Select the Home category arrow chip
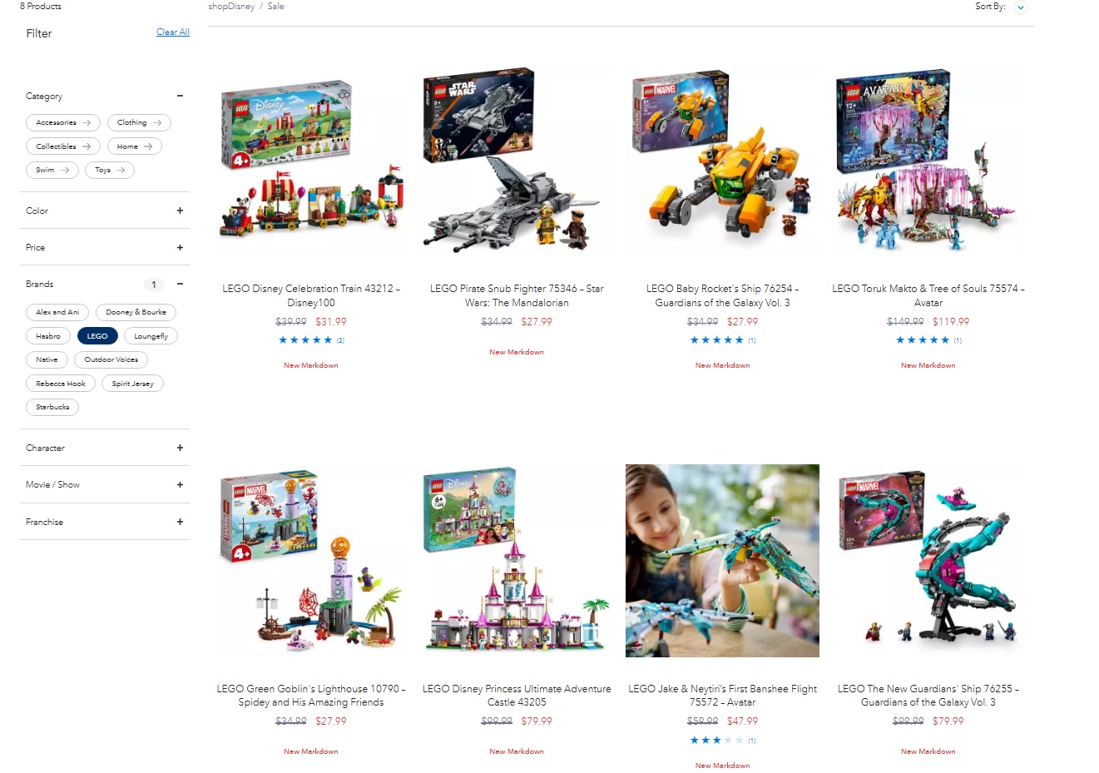 tap(135, 146)
